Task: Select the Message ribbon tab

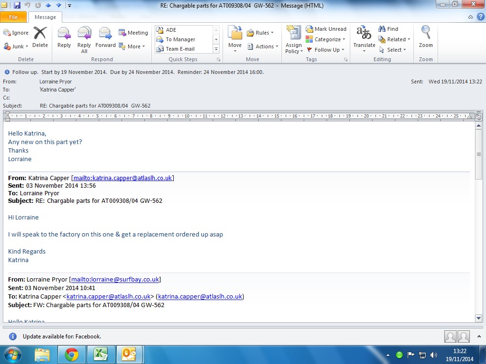Action: coord(45,17)
